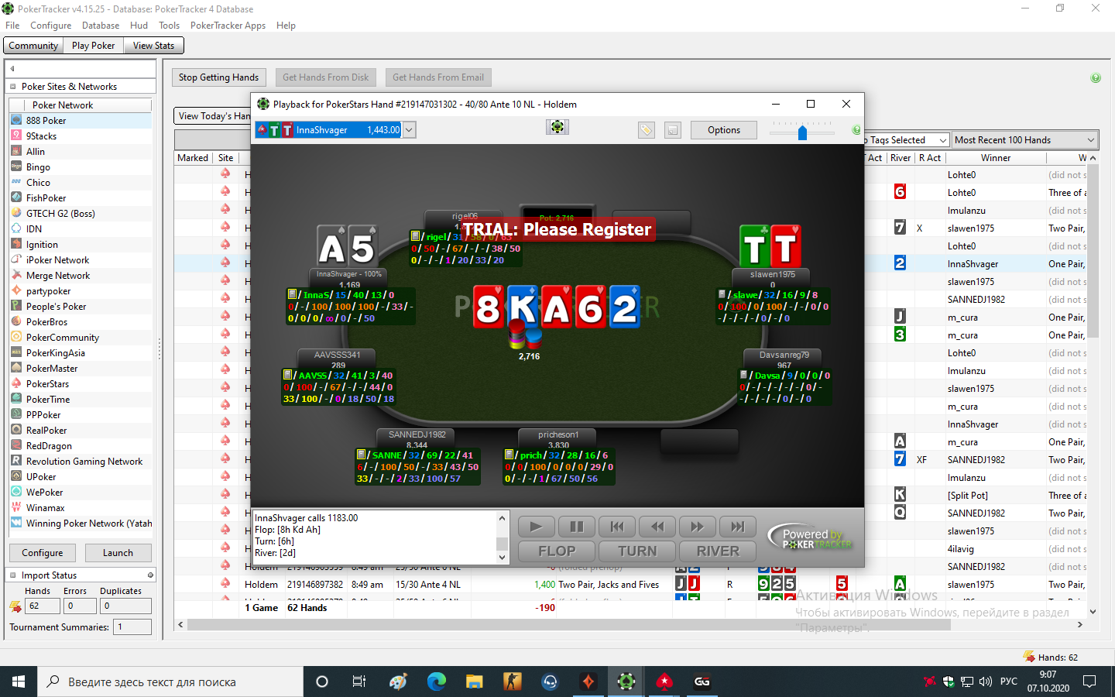Click the green help icon at top right

tap(1096, 77)
